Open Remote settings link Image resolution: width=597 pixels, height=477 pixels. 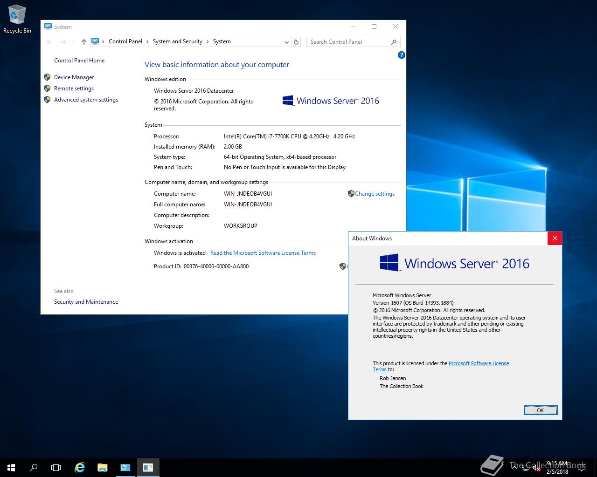click(x=74, y=89)
